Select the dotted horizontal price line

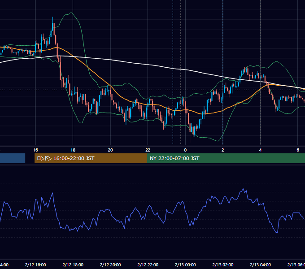[x=152, y=90]
